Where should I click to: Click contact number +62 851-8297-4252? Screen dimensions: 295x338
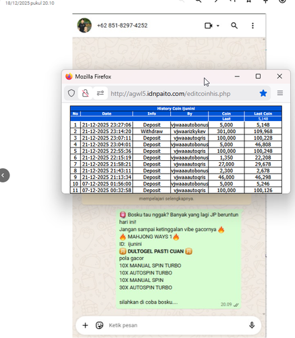122,26
